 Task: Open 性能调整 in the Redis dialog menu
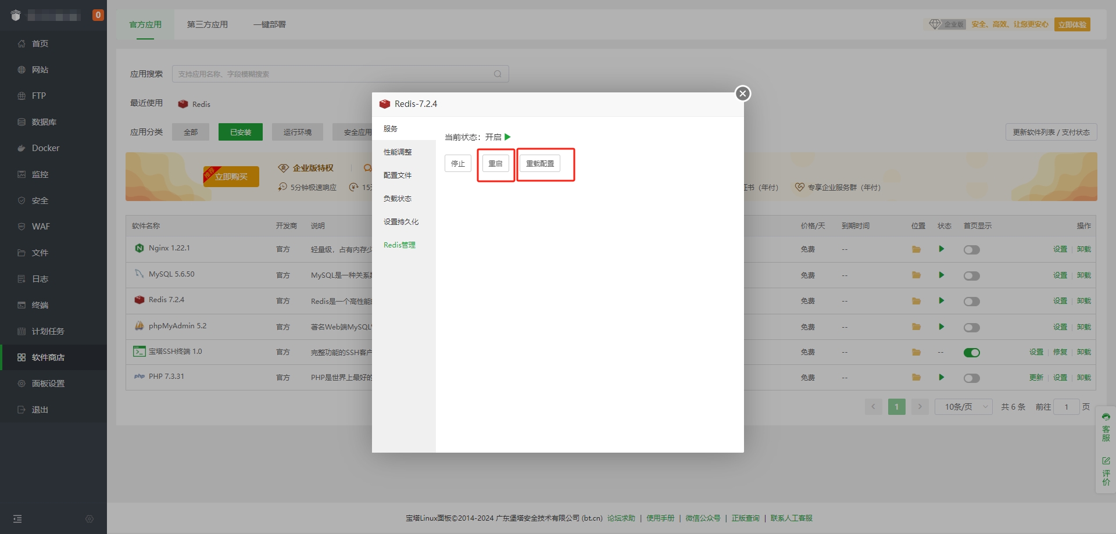pos(398,152)
